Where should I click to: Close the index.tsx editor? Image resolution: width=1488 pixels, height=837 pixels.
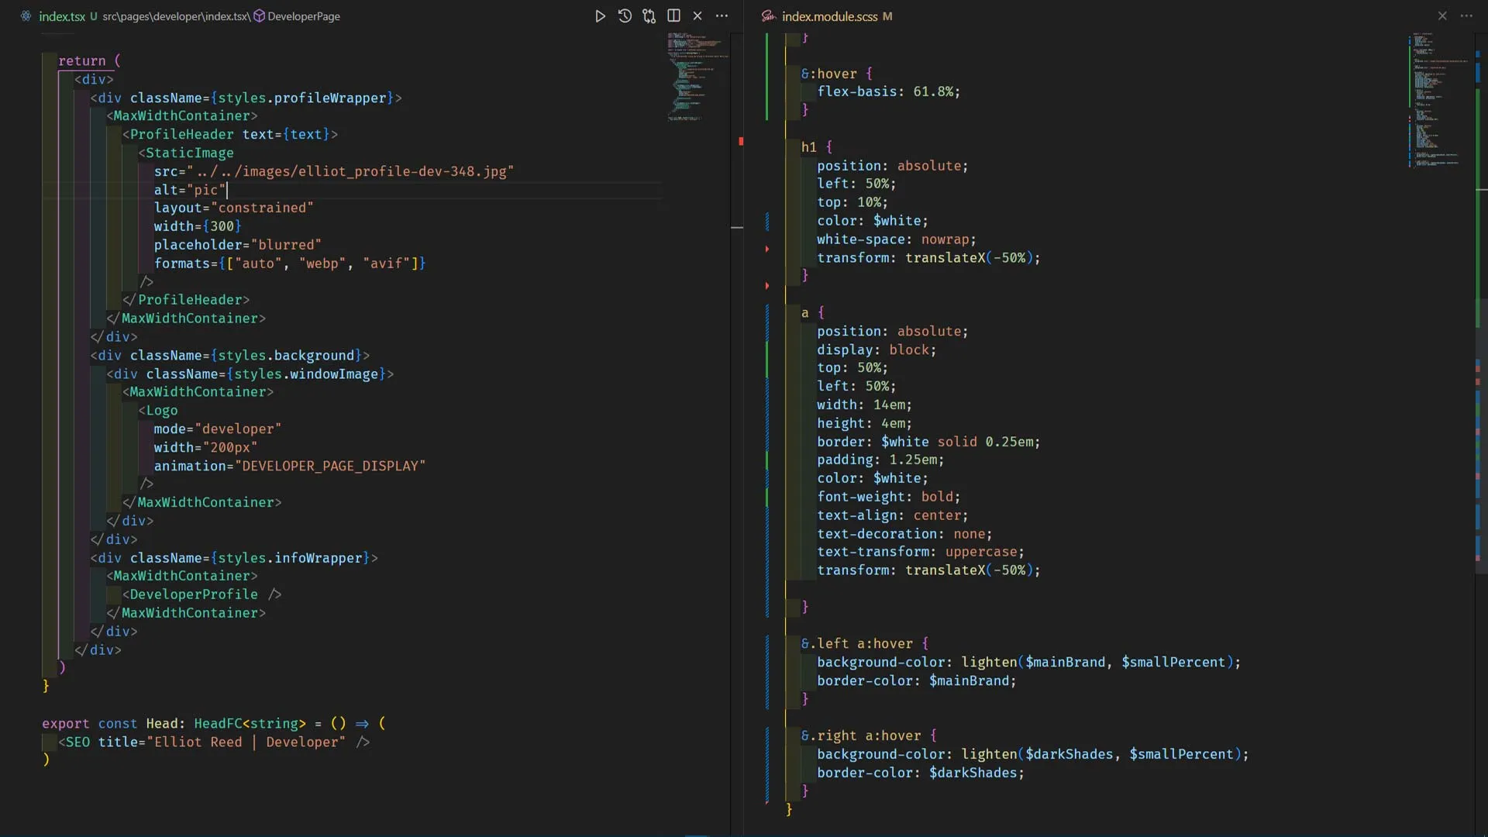click(698, 15)
